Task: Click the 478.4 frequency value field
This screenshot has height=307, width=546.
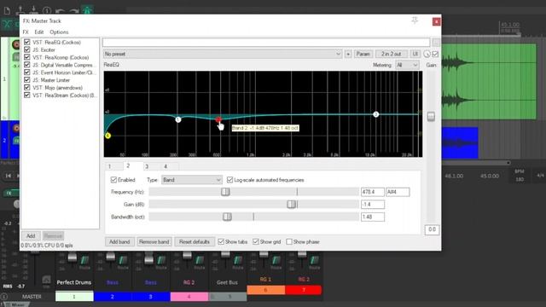Action: click(x=373, y=192)
